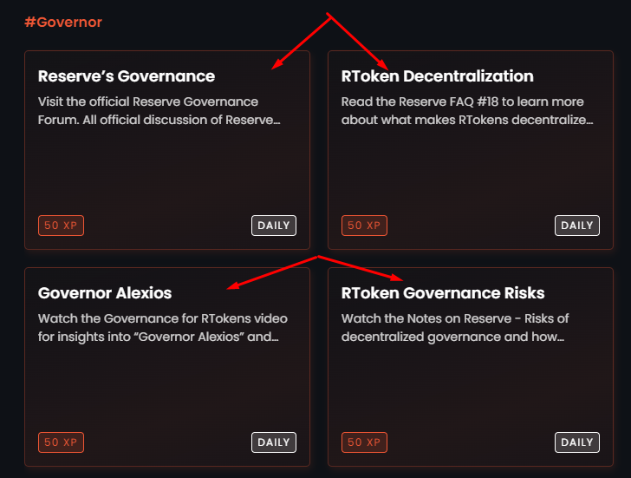Viewport: 631px width, 478px height.
Task: Click the DAILY badge on RToken Governance Risks
Action: click(x=577, y=442)
